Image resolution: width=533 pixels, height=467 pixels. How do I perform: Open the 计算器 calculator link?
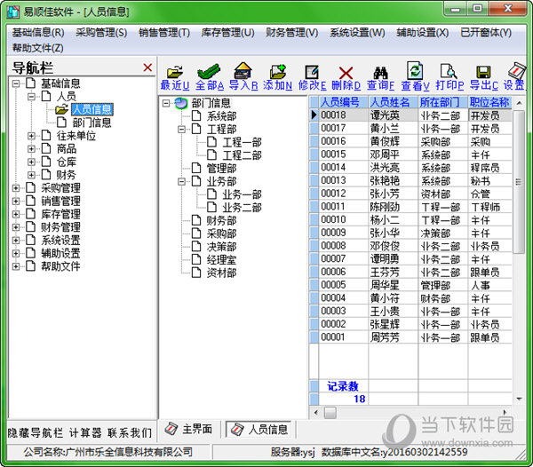(85, 433)
